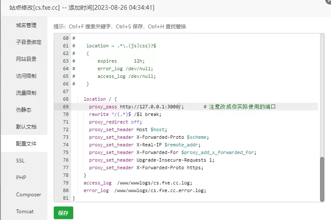Open the Tomcat tab
Screen dimensions: 331x220
pyautogui.click(x=25, y=212)
